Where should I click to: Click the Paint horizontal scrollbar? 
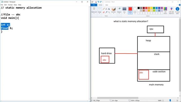118,98
